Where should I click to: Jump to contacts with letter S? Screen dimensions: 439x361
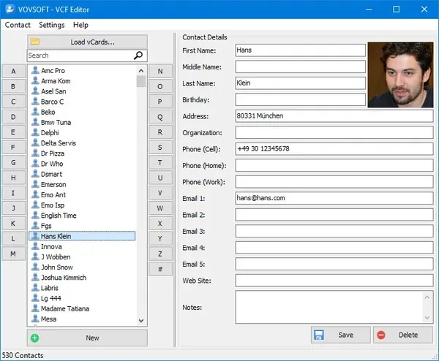160,148
